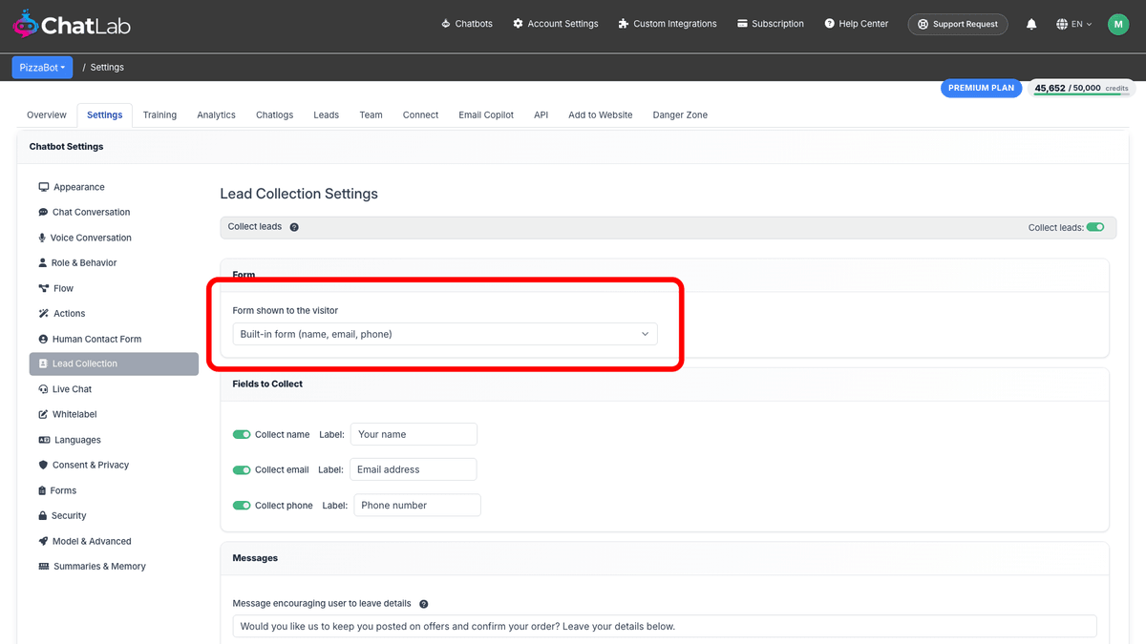Click the credits usage progress bar
Screen dimensions: 1146x644
click(1082, 94)
